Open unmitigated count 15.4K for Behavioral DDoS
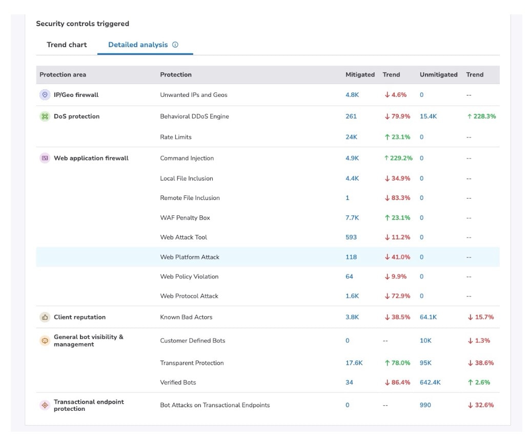Viewport: 530px width, 438px height. [x=429, y=116]
